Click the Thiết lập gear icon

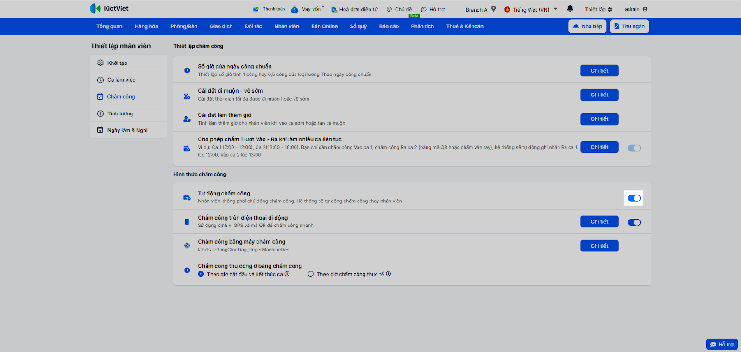pos(610,9)
